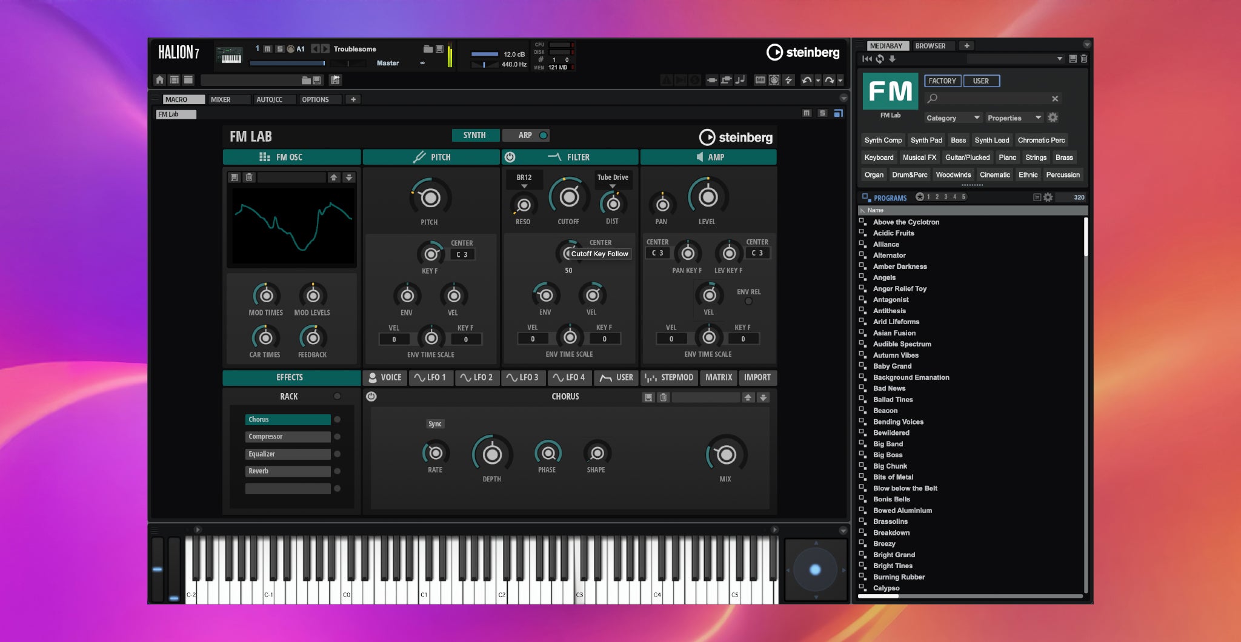Viewport: 1241px width, 642px height.
Task: Delete the FM OSC preset with trash icon
Action: click(248, 177)
